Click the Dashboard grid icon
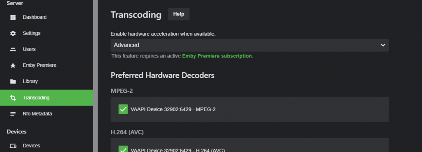This screenshot has height=152, width=422. click(13, 17)
